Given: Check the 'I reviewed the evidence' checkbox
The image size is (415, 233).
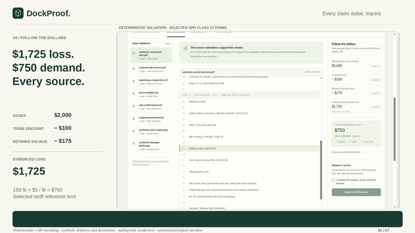Looking at the screenshot, I should tap(333, 181).
